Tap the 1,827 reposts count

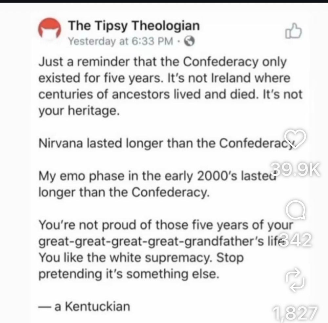295,313
